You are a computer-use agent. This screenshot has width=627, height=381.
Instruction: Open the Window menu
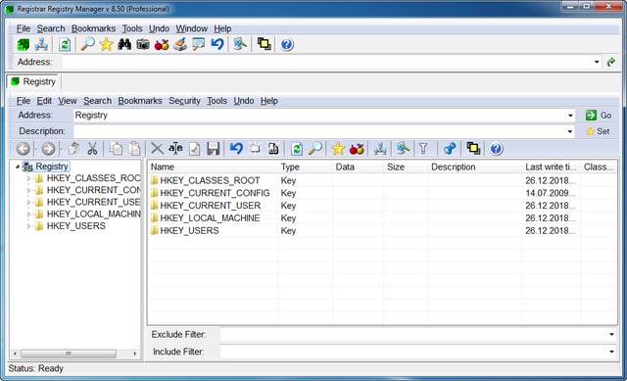(x=192, y=28)
